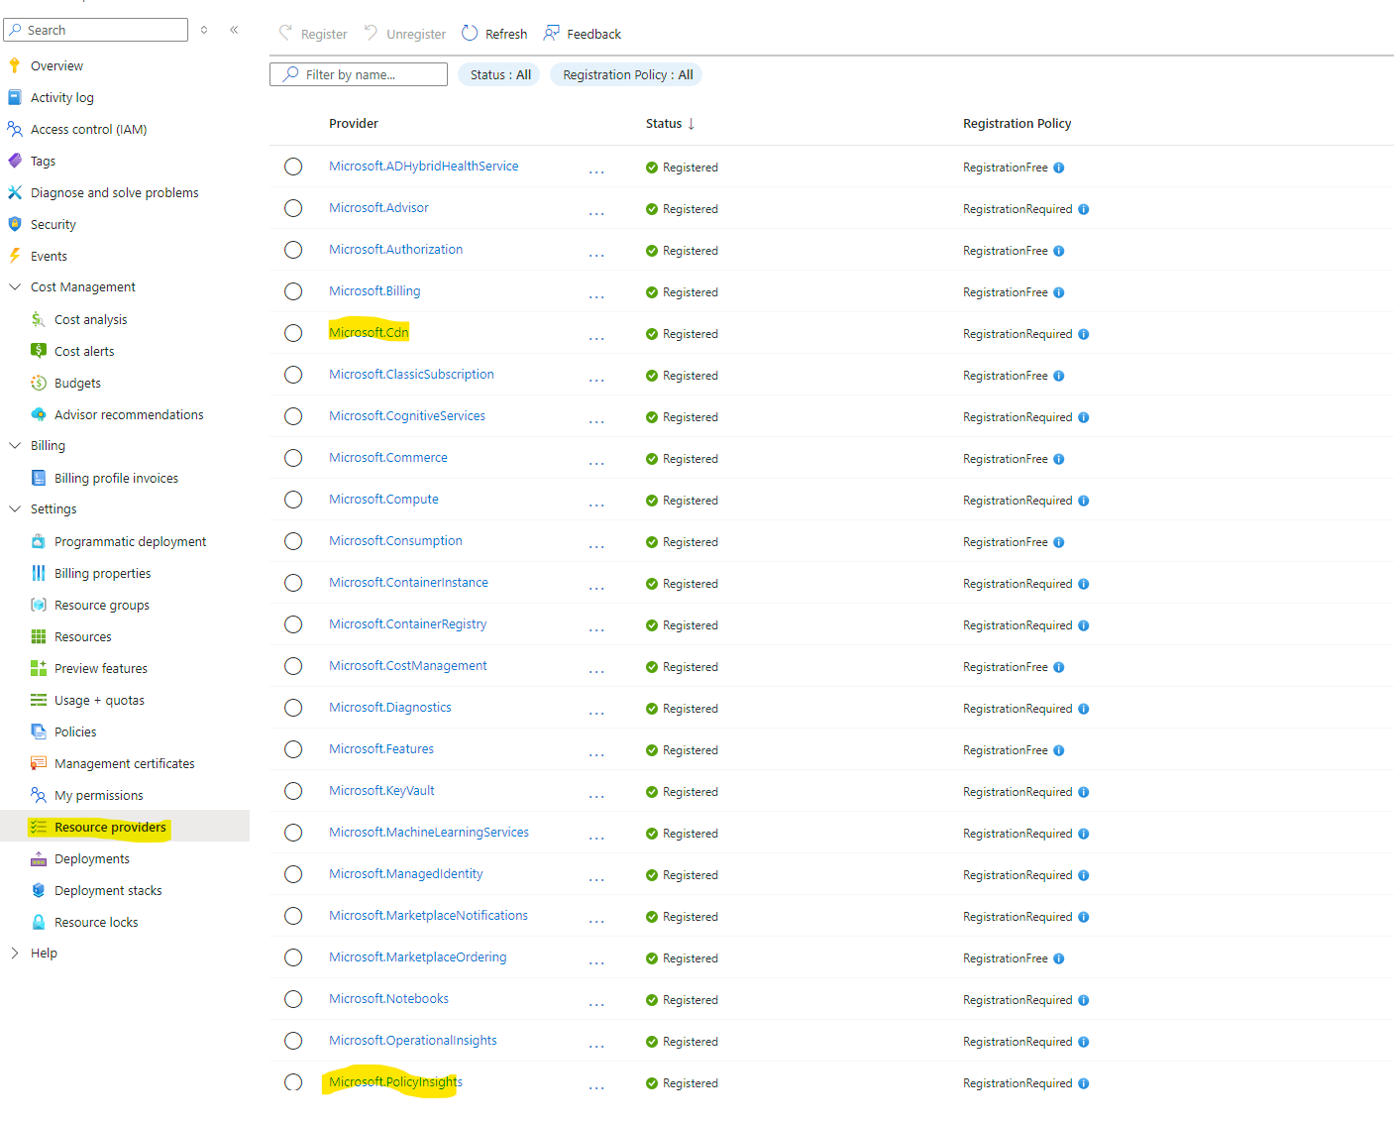Open Microsoft.CognitiveServices provider link

coord(407,415)
